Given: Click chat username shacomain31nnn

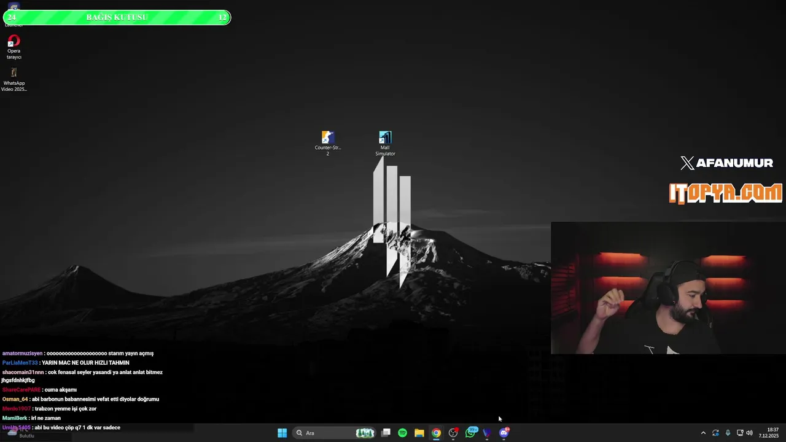Looking at the screenshot, I should click(23, 373).
